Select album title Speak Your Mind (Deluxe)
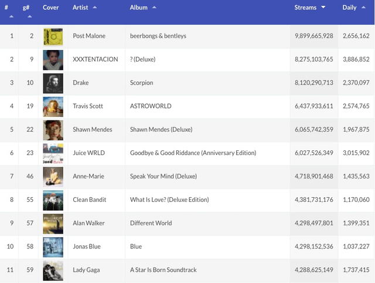375x283 pixels. (163, 176)
